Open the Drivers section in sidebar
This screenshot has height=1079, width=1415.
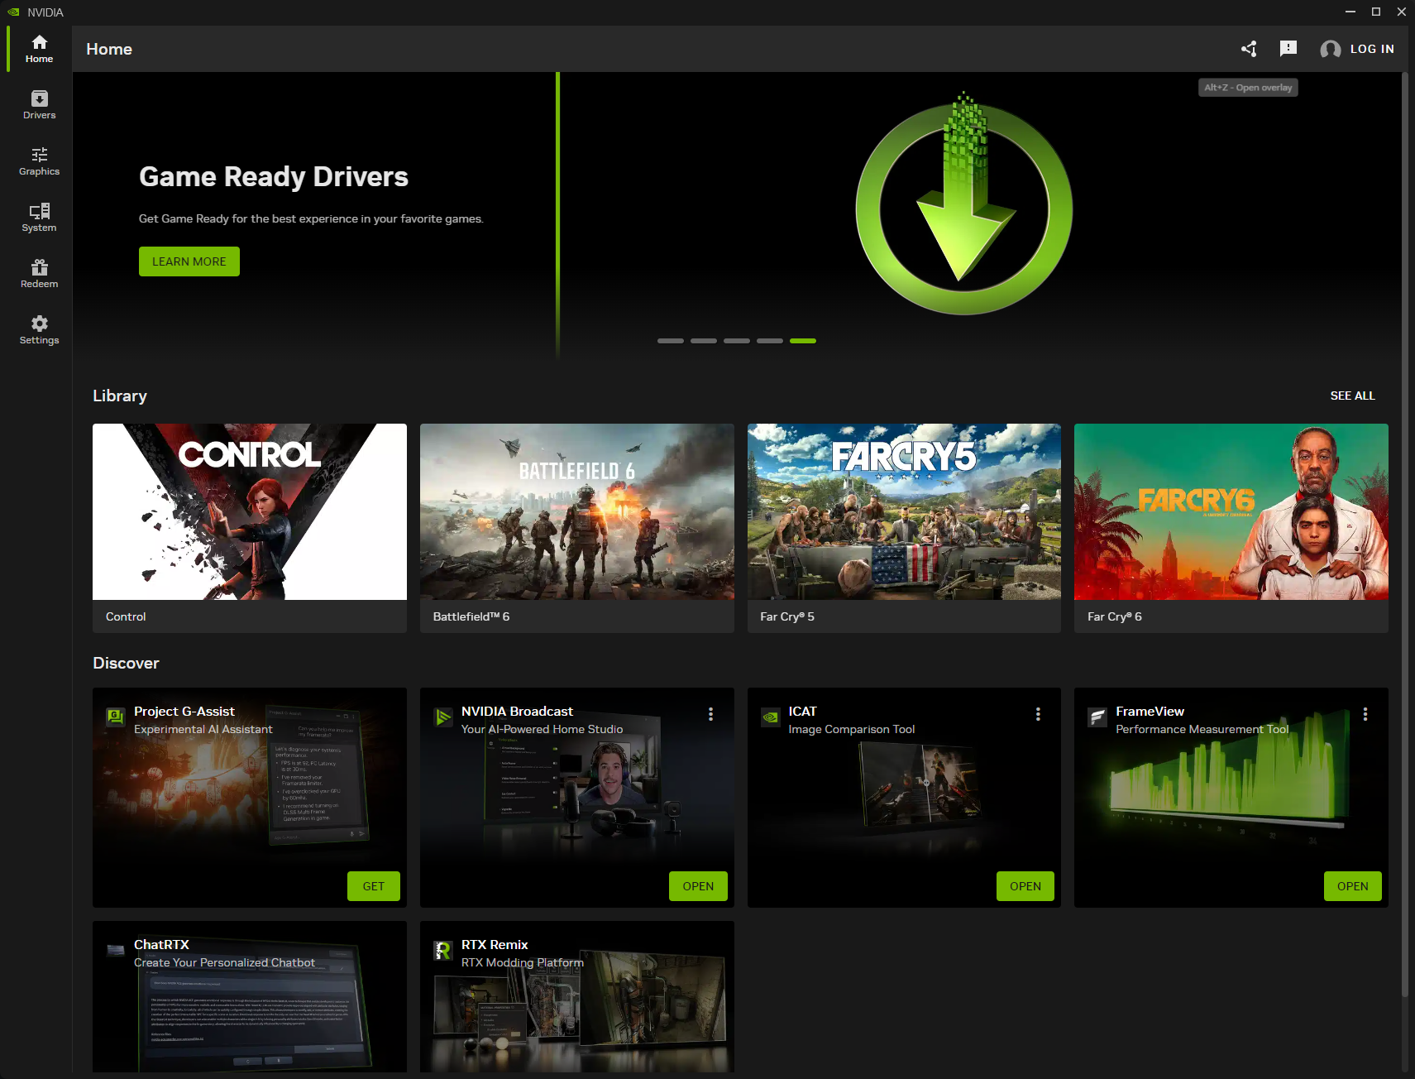(39, 105)
